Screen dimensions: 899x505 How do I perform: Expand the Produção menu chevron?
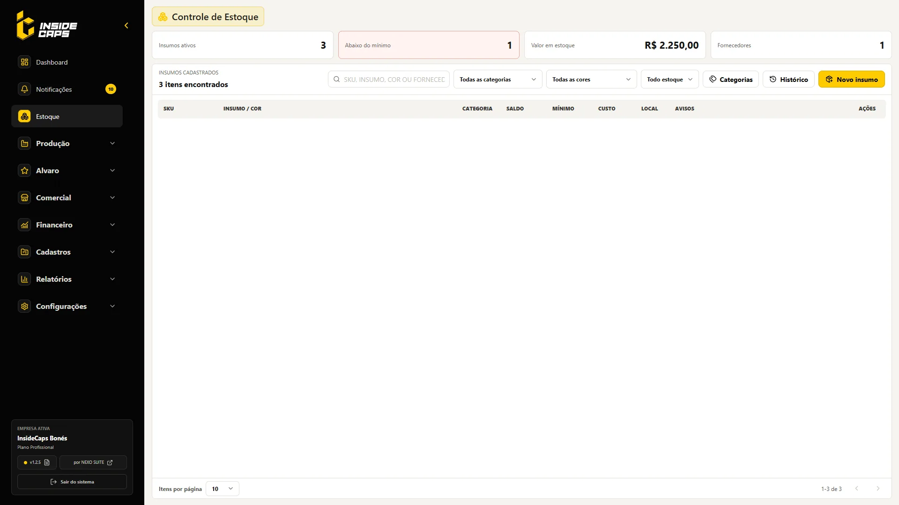(112, 144)
